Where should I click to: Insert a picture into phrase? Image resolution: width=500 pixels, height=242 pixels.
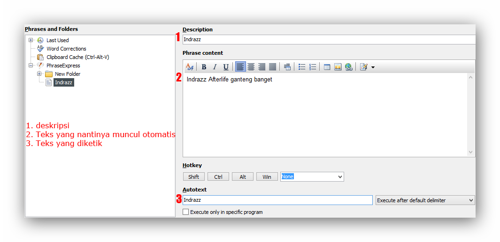click(338, 67)
